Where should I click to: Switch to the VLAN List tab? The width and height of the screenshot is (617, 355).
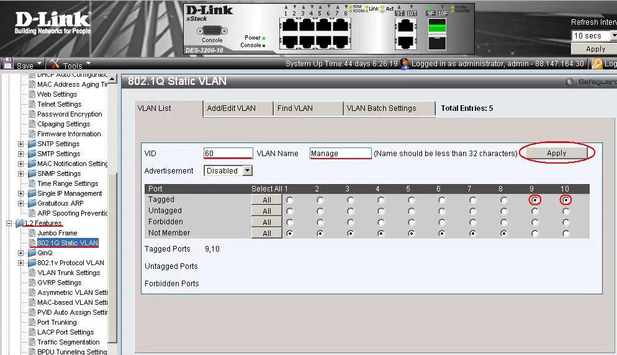[x=168, y=108]
